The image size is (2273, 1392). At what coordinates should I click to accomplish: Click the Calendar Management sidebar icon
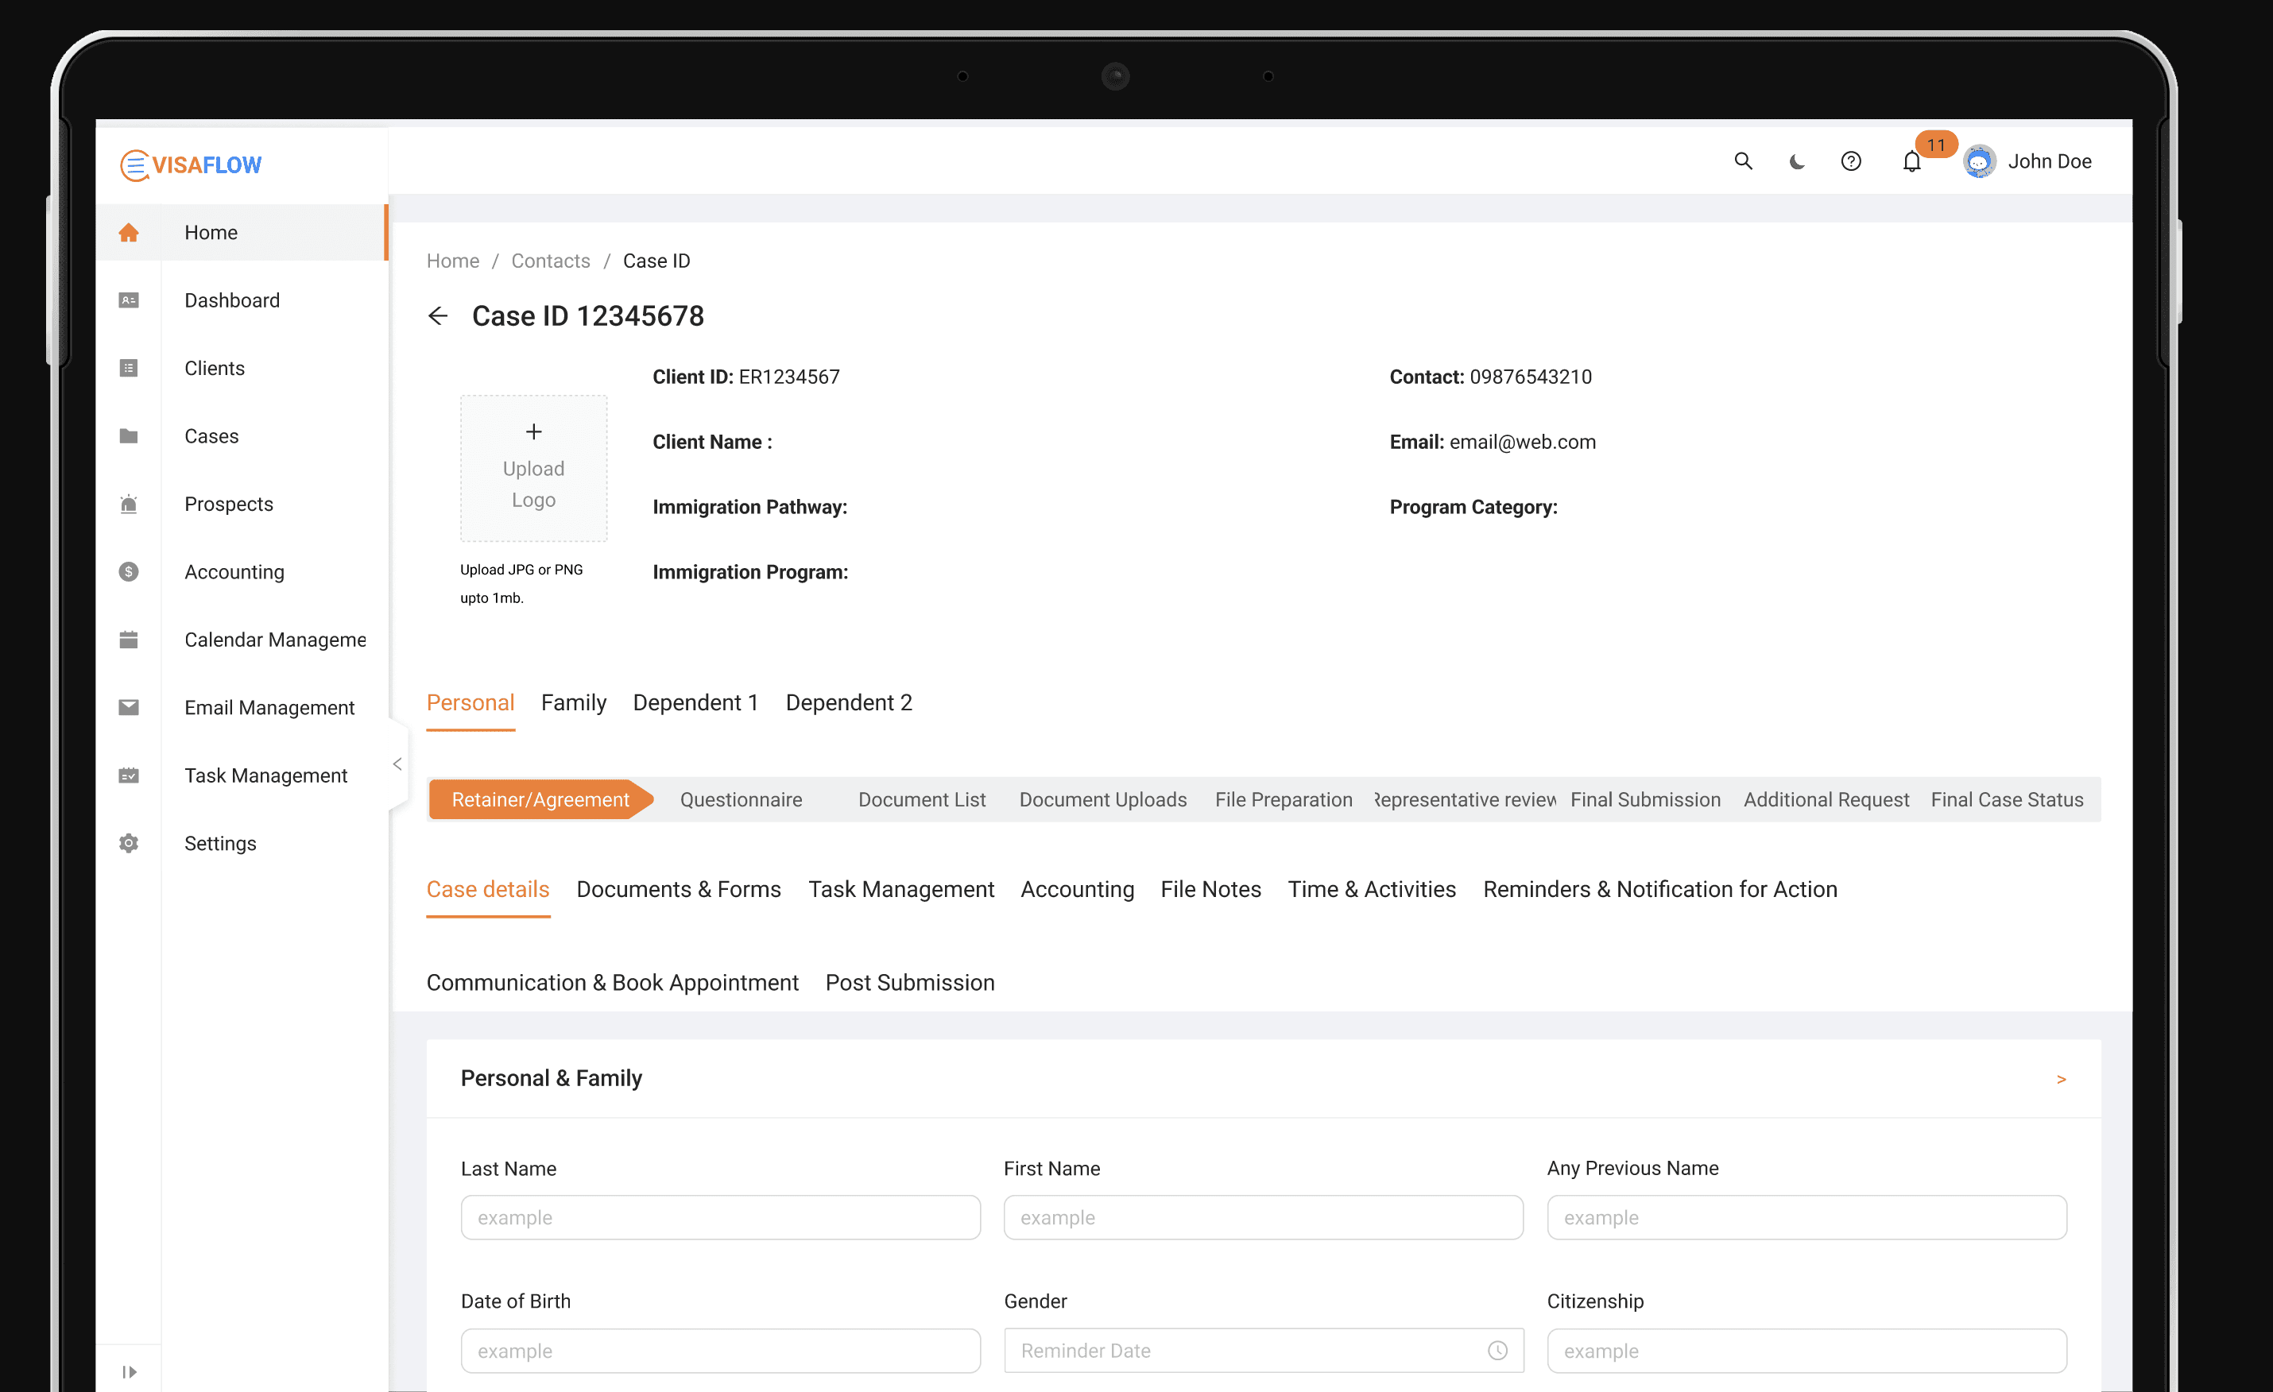[128, 640]
